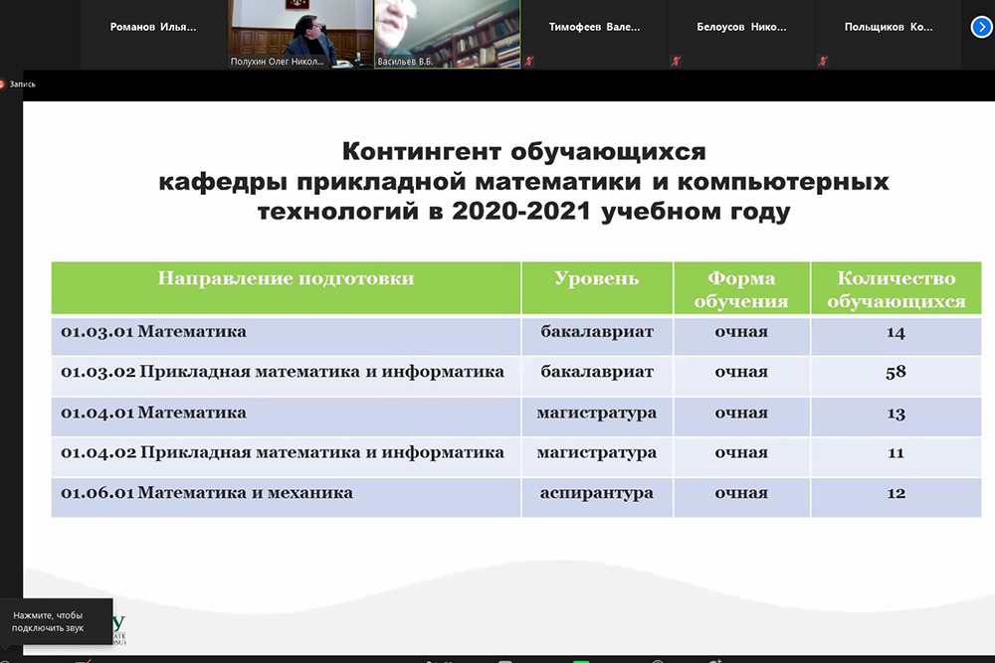Click the slide title Контингент обучающихся
The width and height of the screenshot is (995, 663).
[x=523, y=152]
